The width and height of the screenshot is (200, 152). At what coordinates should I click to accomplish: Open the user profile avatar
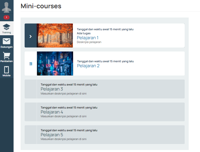pyautogui.click(x=6, y=7)
